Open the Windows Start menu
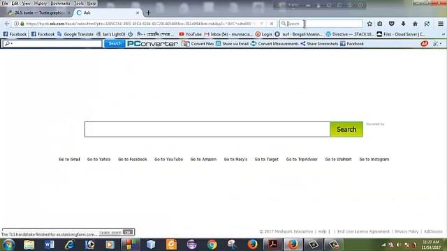 pos(8,245)
